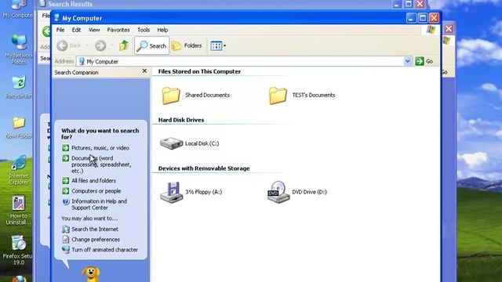Click the animated search dog character
The width and height of the screenshot is (502, 282).
[x=91, y=274]
